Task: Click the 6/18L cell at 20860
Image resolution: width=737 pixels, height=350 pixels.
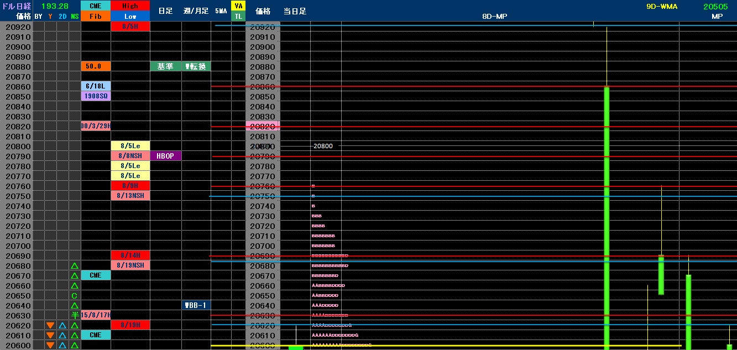Action: 96,86
